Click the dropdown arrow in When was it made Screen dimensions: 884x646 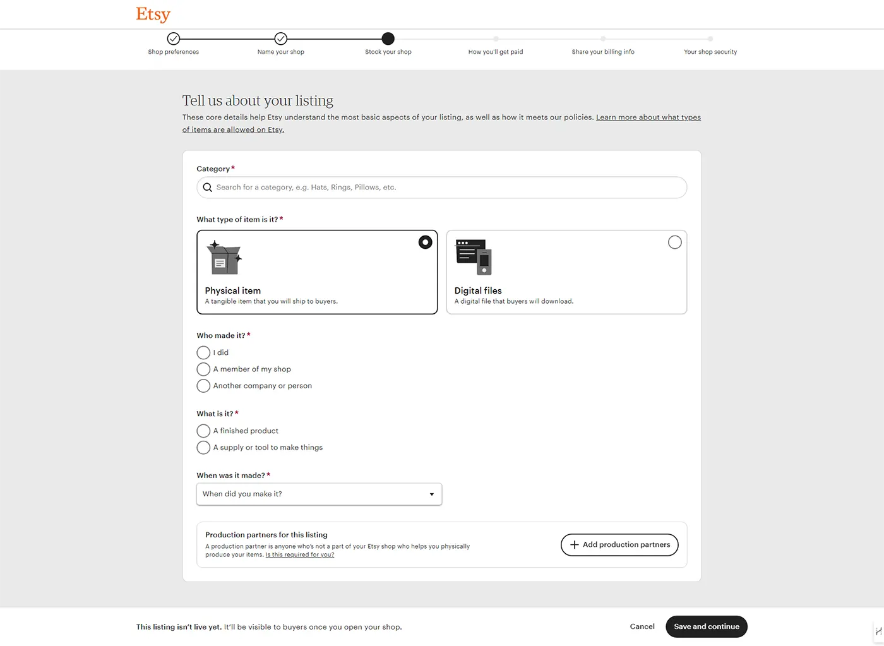[x=432, y=494]
